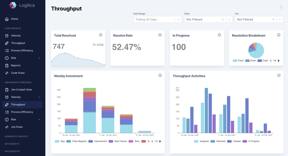
Task: Click the Logilica logo icon
Action: [x=13, y=5]
